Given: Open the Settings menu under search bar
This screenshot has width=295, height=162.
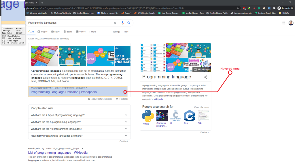Looking at the screenshot, I should coord(116,32).
